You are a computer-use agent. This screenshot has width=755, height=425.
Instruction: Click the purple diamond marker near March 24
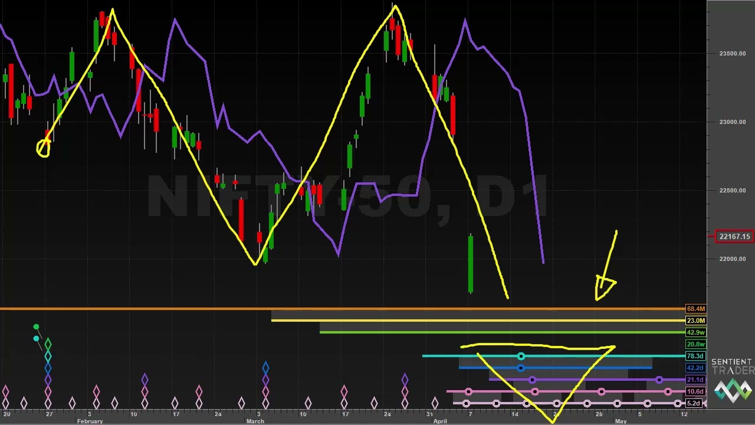(405, 380)
